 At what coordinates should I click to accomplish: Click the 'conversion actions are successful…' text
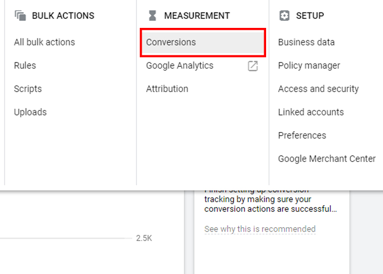[271, 209]
